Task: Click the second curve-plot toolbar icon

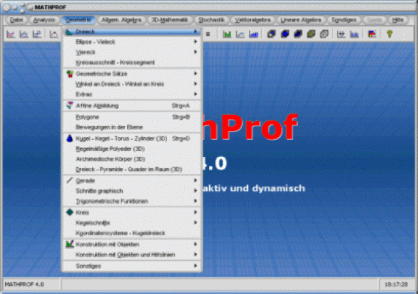Action: click(x=24, y=34)
